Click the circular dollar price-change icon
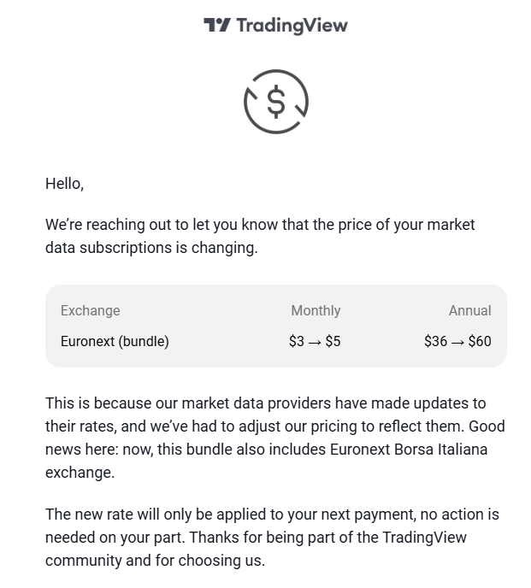Image resolution: width=531 pixels, height=588 pixels. (276, 101)
